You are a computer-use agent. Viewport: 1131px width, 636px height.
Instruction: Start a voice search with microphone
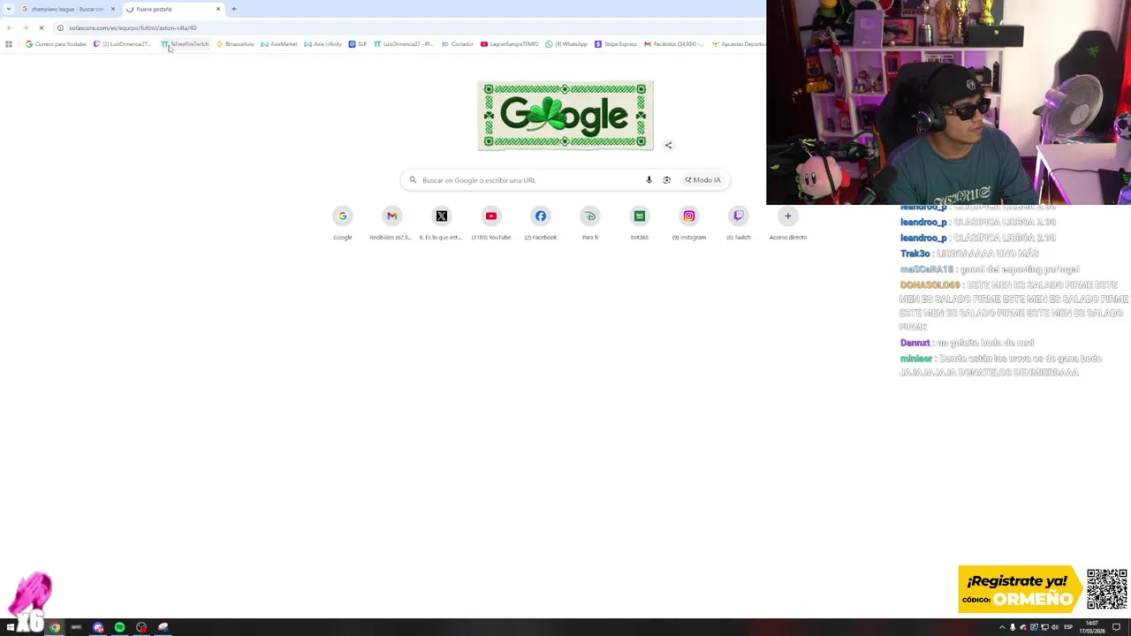[x=649, y=180]
